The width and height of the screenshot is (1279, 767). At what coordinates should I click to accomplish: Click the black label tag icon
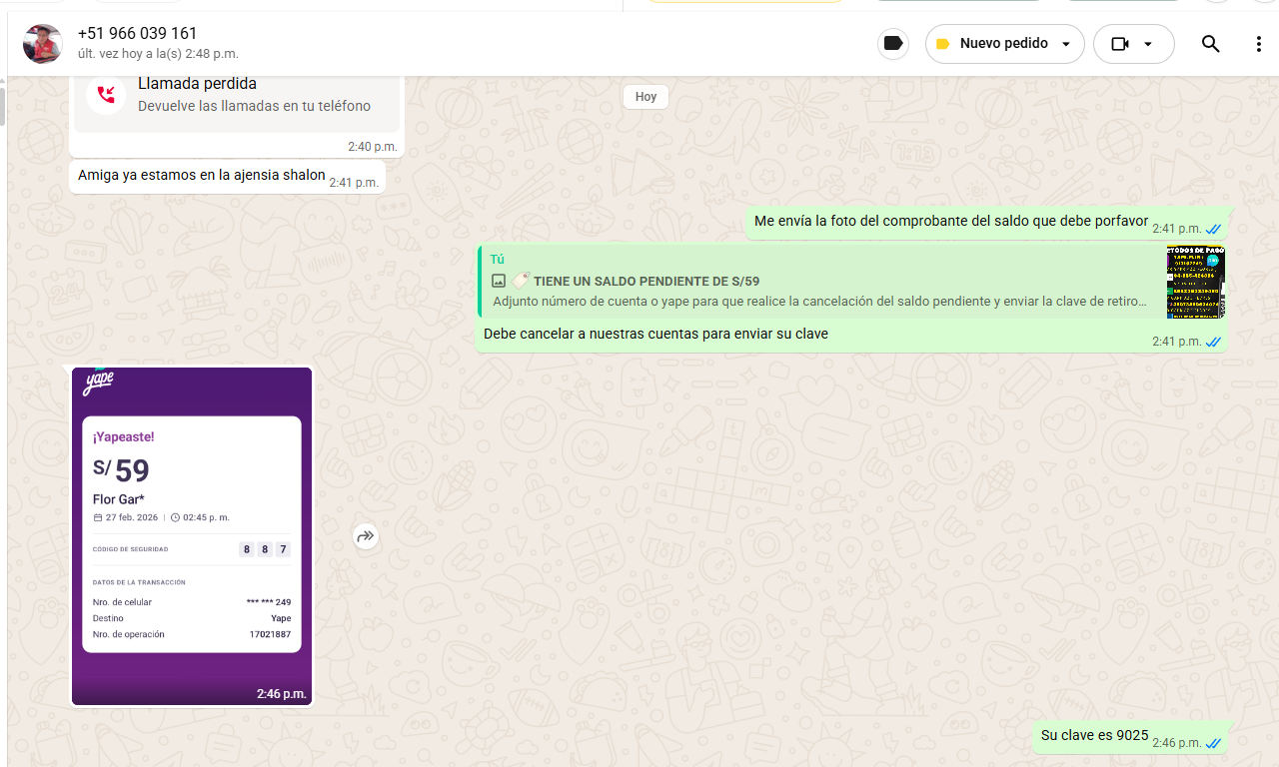pyautogui.click(x=893, y=44)
